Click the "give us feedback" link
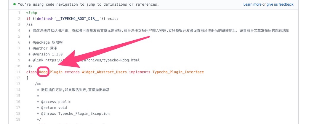The height and width of the screenshot is (124, 309). click(280, 4)
